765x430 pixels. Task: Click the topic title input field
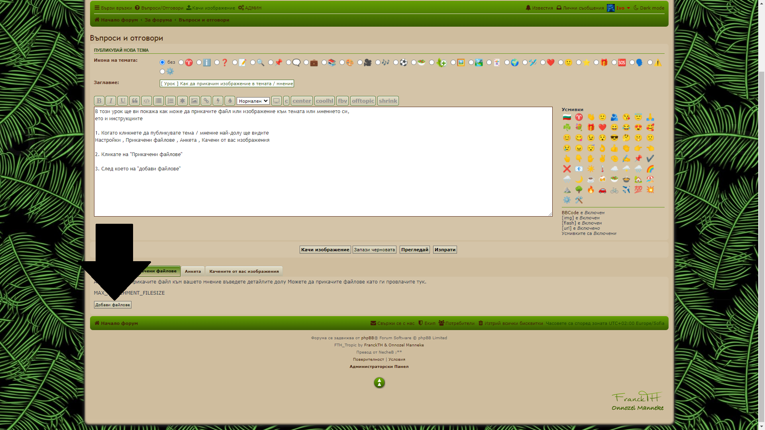click(x=227, y=84)
